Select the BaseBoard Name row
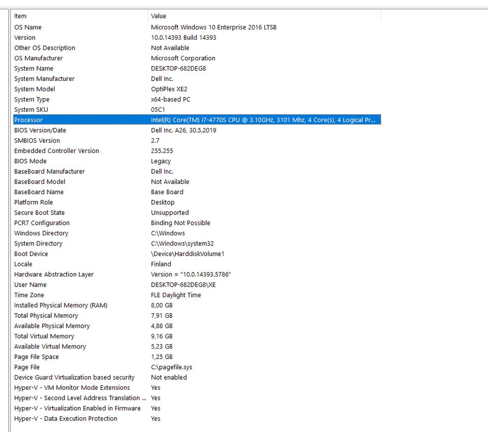 pos(197,192)
